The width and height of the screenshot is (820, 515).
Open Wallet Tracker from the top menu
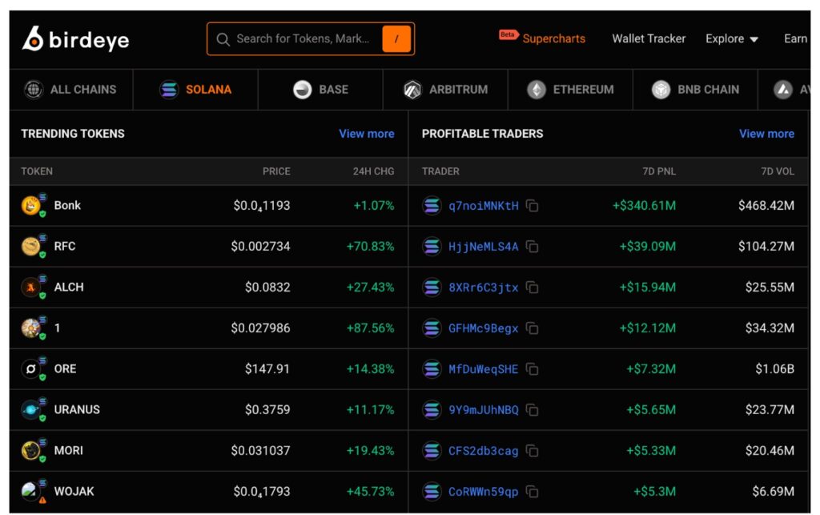(x=649, y=38)
